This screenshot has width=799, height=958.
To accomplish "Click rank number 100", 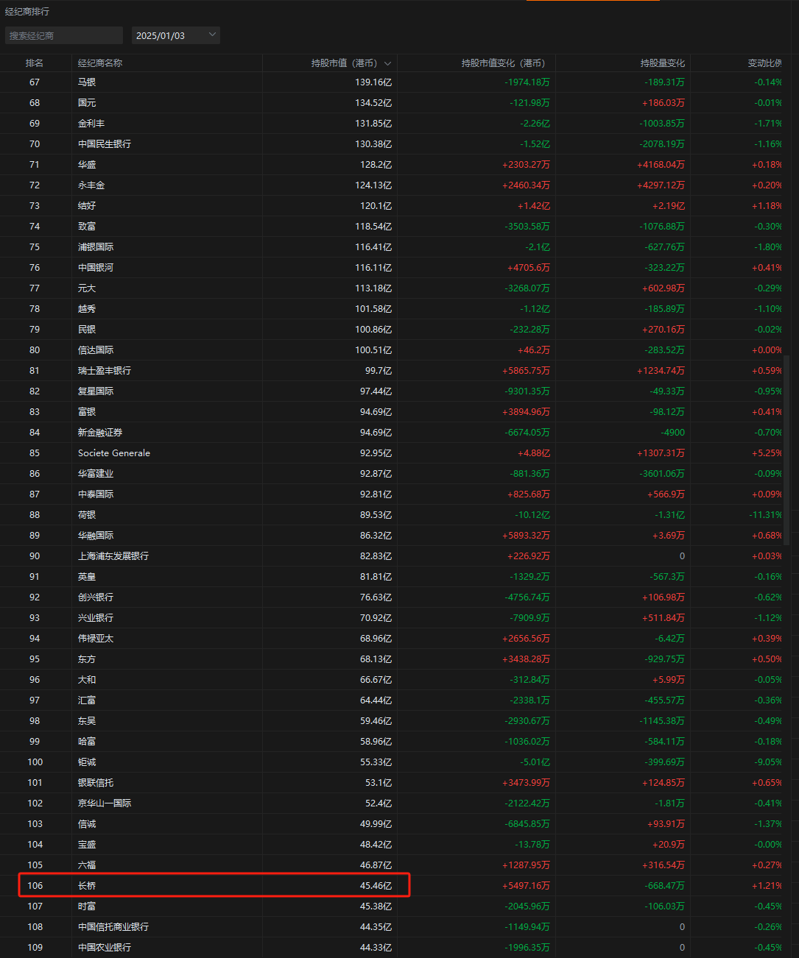I will [35, 762].
